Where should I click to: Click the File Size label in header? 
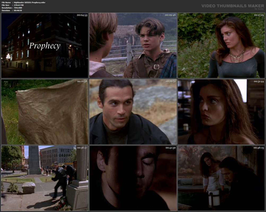pos(5,5)
